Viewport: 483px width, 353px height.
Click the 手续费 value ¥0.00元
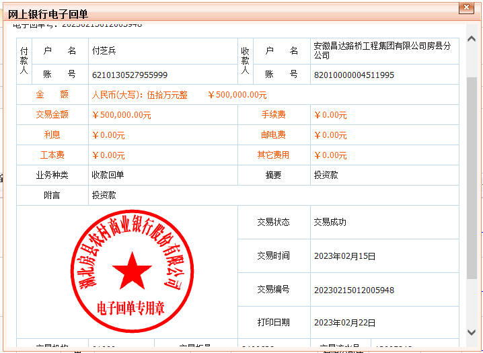point(330,115)
